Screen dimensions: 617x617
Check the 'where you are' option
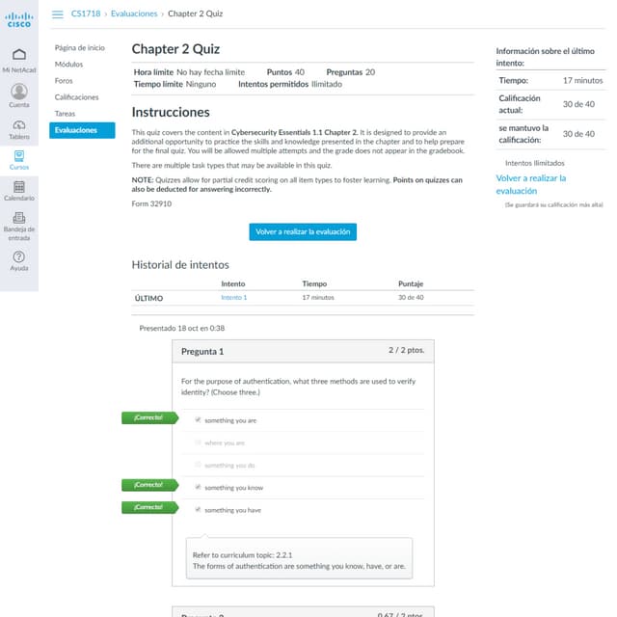coord(198,443)
